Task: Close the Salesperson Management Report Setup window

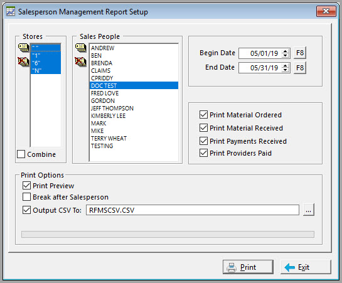Action: click(x=326, y=11)
